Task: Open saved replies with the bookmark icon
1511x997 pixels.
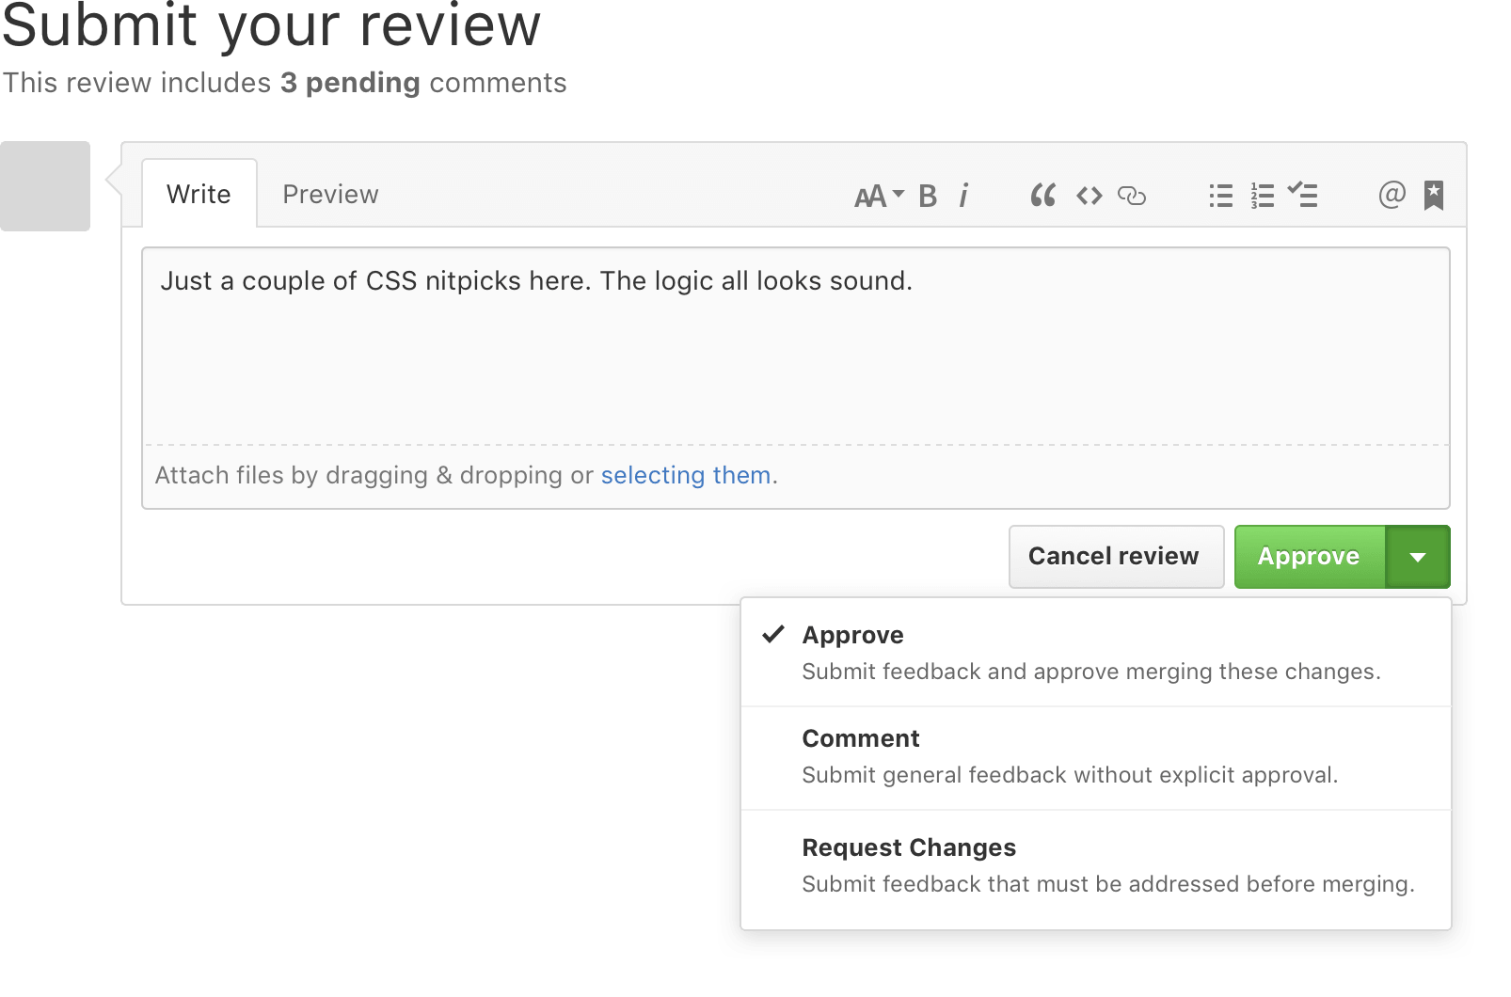Action: tap(1432, 196)
